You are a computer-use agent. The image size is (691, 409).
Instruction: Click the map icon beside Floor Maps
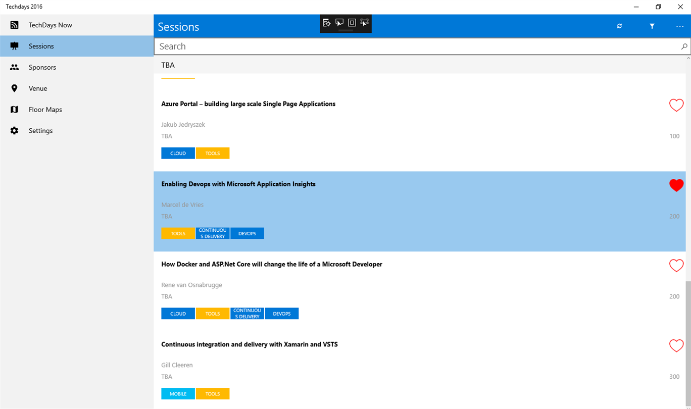(x=14, y=110)
